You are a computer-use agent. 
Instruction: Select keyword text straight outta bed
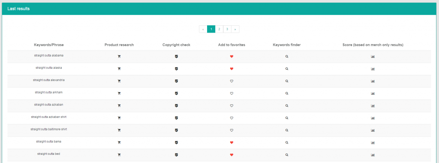click(x=49, y=154)
